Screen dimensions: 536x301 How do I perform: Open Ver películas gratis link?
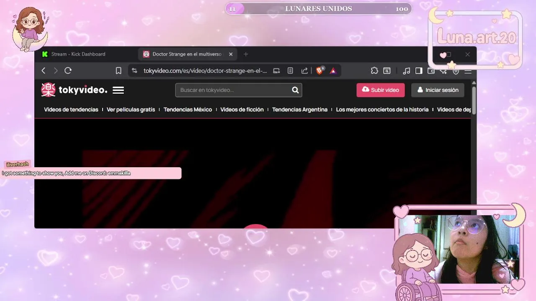coord(131,110)
